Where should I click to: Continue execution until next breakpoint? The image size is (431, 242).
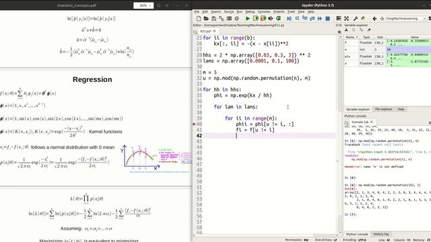click(x=320, y=18)
